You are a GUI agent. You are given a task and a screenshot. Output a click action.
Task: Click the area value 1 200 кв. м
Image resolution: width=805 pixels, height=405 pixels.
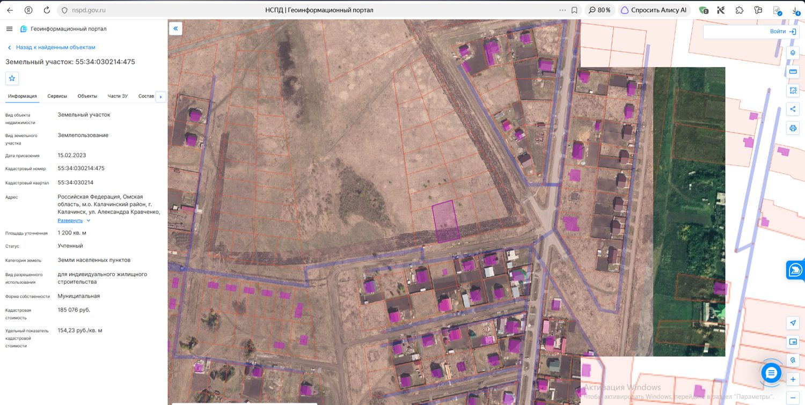[x=72, y=233]
